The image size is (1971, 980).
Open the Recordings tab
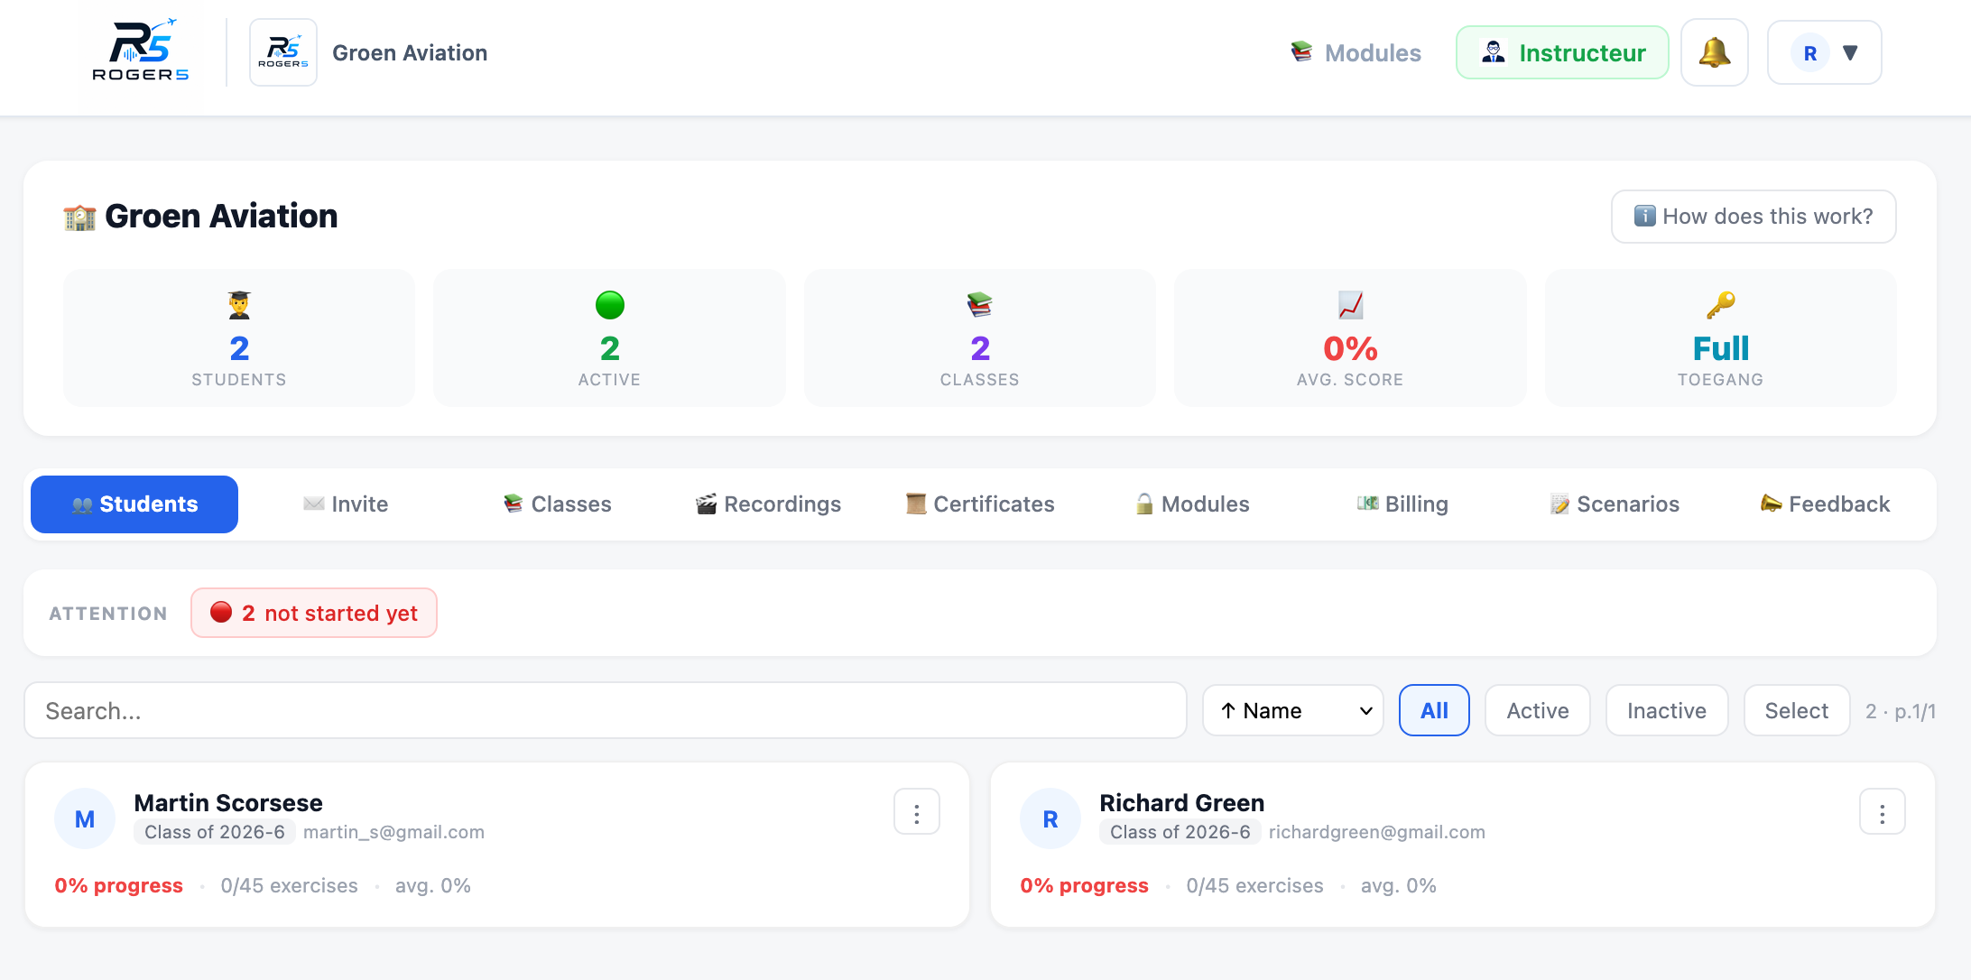(x=769, y=504)
